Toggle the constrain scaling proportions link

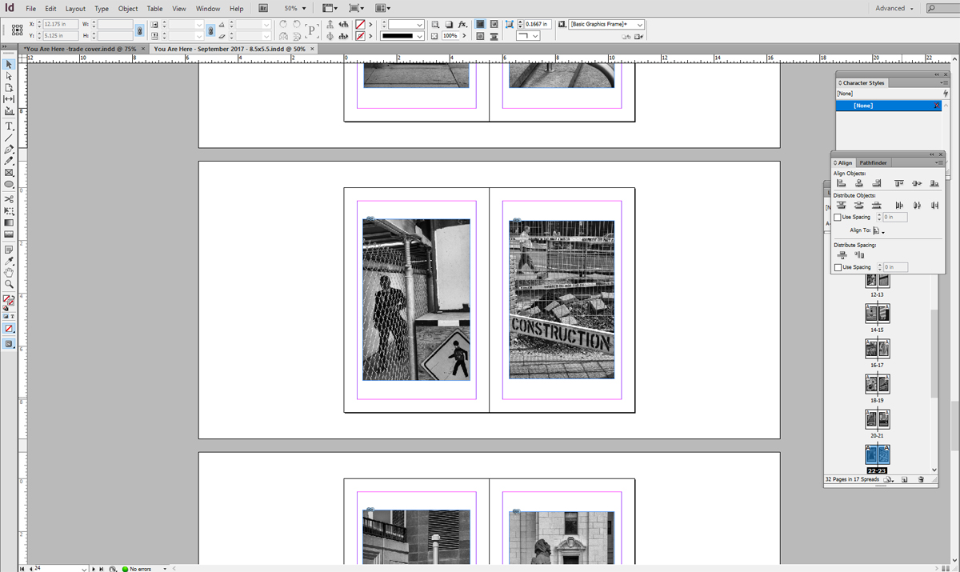tap(211, 30)
